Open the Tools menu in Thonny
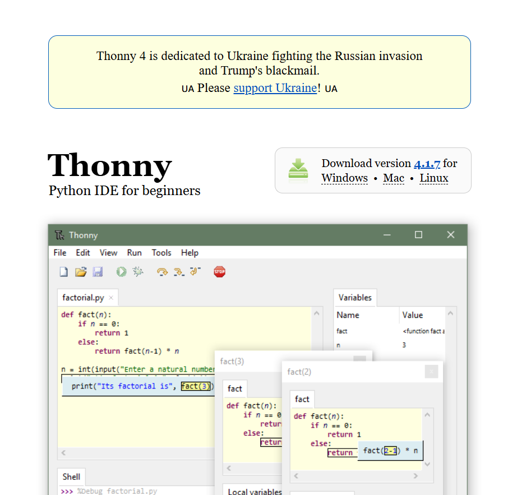This screenshot has height=495, width=508. coord(161,253)
